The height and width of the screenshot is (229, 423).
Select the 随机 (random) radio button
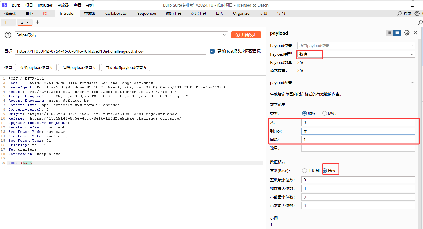325,113
